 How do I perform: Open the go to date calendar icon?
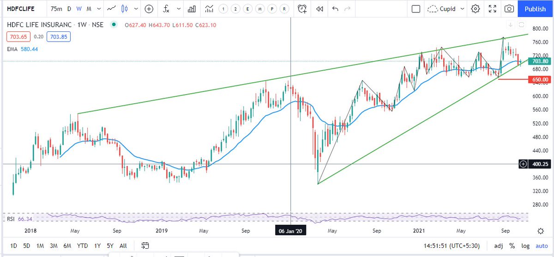[145, 245]
